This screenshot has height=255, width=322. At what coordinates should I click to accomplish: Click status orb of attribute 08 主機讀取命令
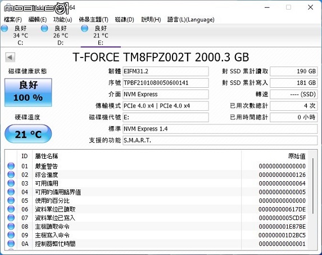click(11, 226)
